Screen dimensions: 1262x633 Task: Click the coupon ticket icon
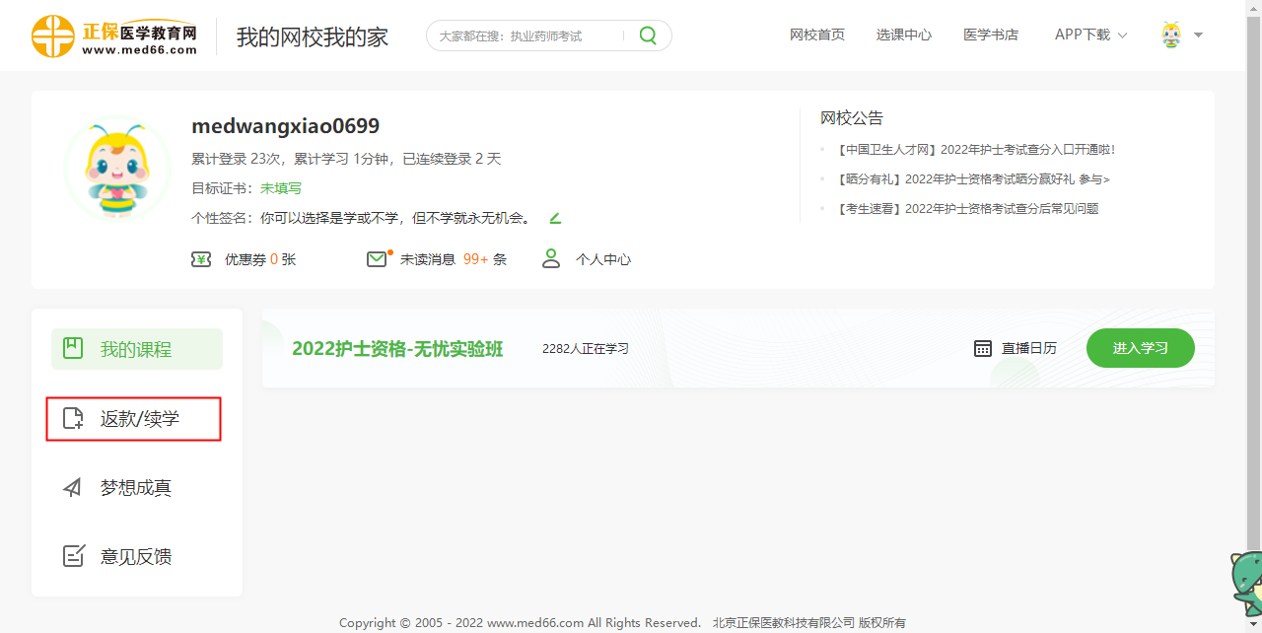click(x=201, y=259)
